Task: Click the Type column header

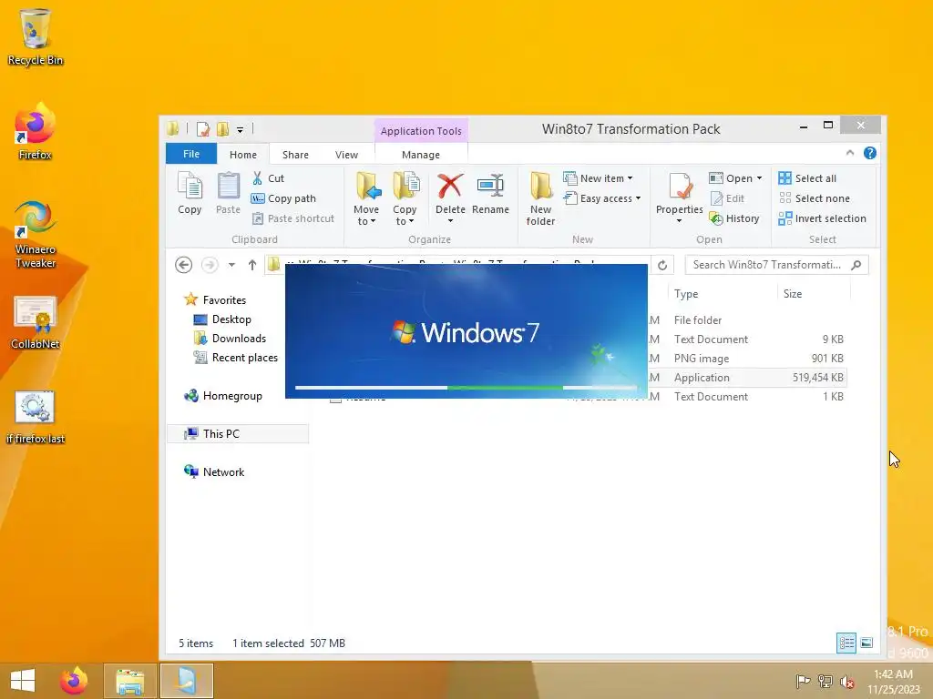Action: tap(723, 294)
